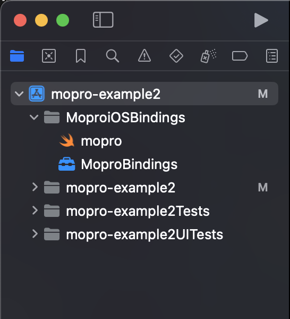
Task: Select the MoproBindings framework row
Action: 144,164
